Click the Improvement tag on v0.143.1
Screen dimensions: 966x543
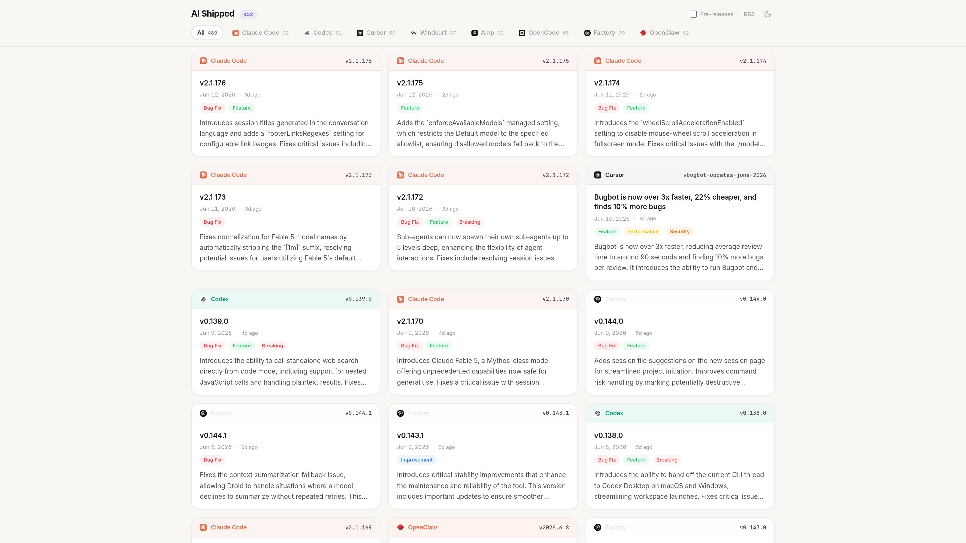tap(417, 460)
